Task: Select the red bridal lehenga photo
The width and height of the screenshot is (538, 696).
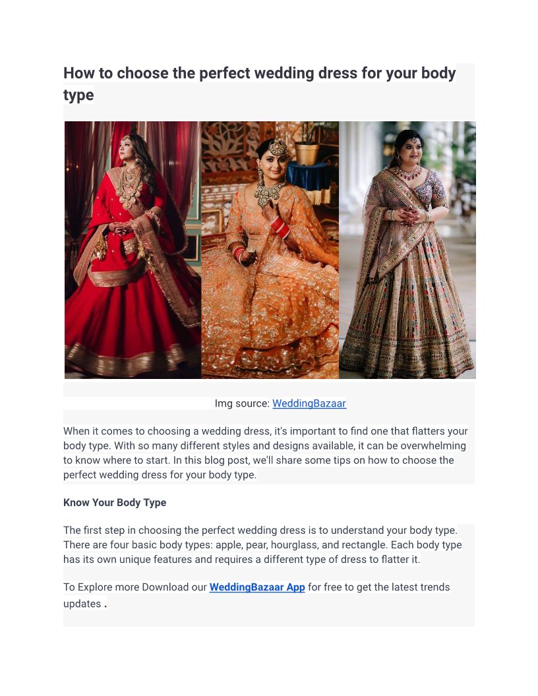Action: (x=133, y=250)
